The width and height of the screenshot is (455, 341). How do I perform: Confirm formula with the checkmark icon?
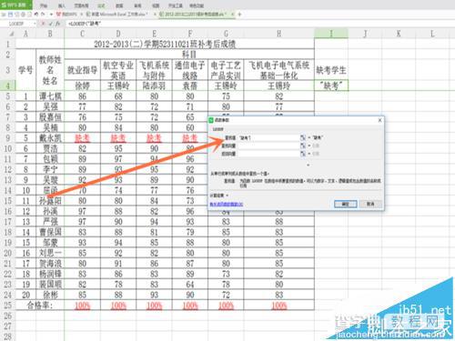point(51,24)
